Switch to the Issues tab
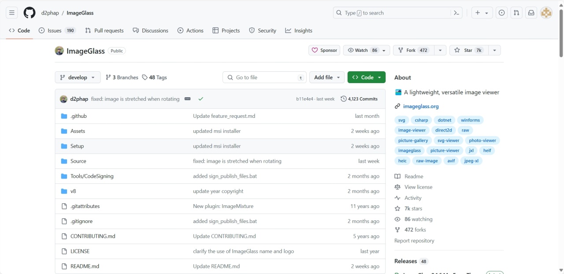The image size is (564, 274). pyautogui.click(x=57, y=31)
